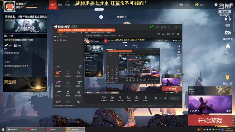Add a 直播屏幕 source
The height and width of the screenshot is (132, 235).
(104, 99)
